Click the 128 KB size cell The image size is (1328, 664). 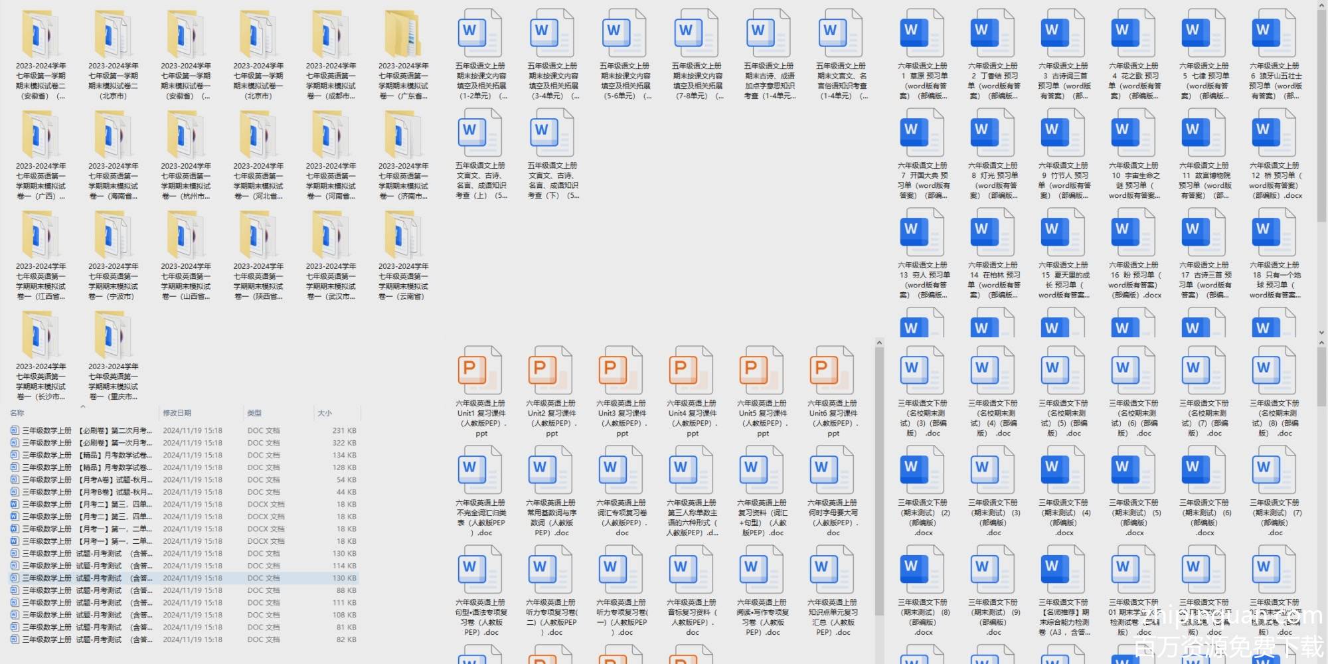pyautogui.click(x=344, y=467)
